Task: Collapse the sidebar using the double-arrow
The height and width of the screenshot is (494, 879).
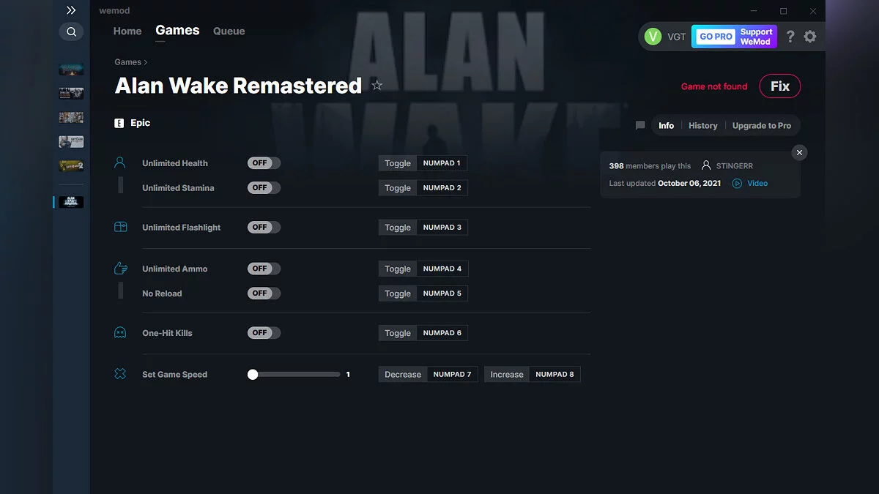Action: pyautogui.click(x=71, y=10)
